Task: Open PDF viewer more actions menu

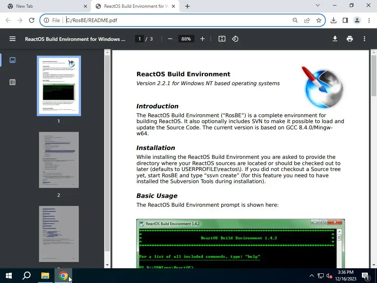Action: (x=364, y=39)
